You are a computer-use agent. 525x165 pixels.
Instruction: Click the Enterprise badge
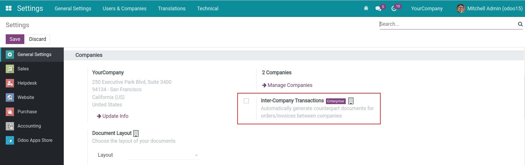pyautogui.click(x=336, y=101)
